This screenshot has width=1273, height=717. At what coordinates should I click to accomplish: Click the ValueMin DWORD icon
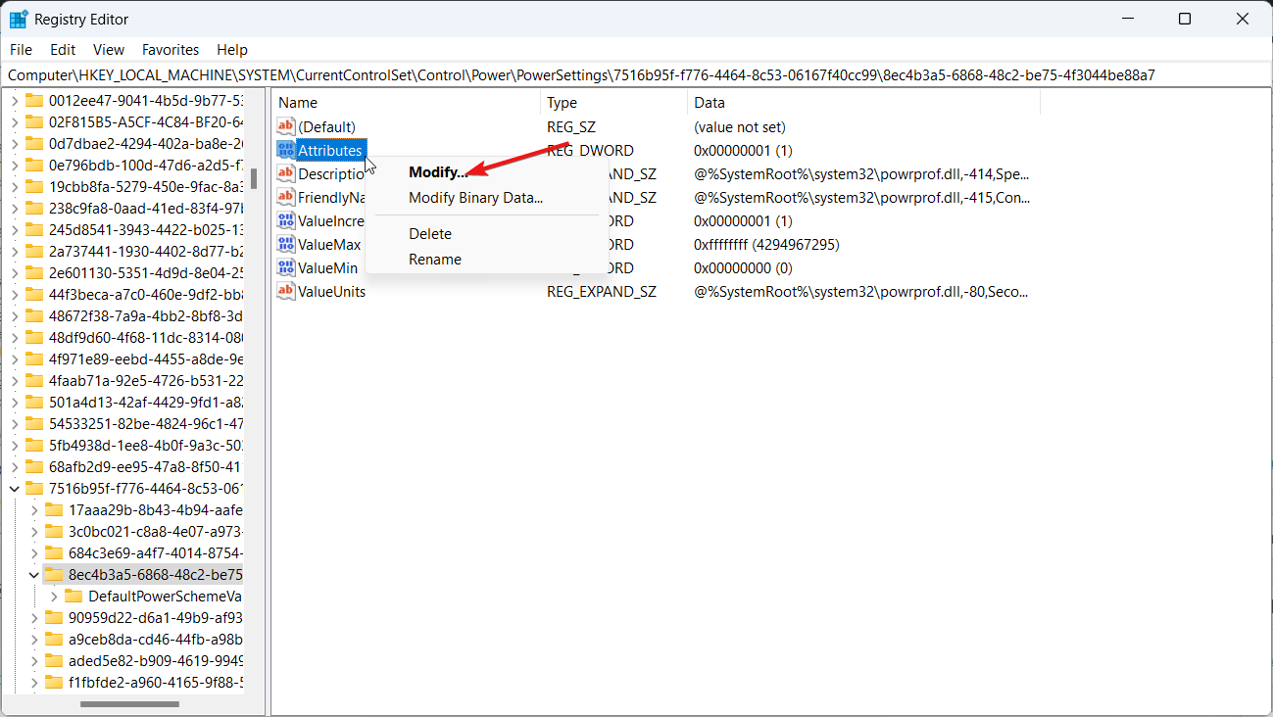pos(286,267)
